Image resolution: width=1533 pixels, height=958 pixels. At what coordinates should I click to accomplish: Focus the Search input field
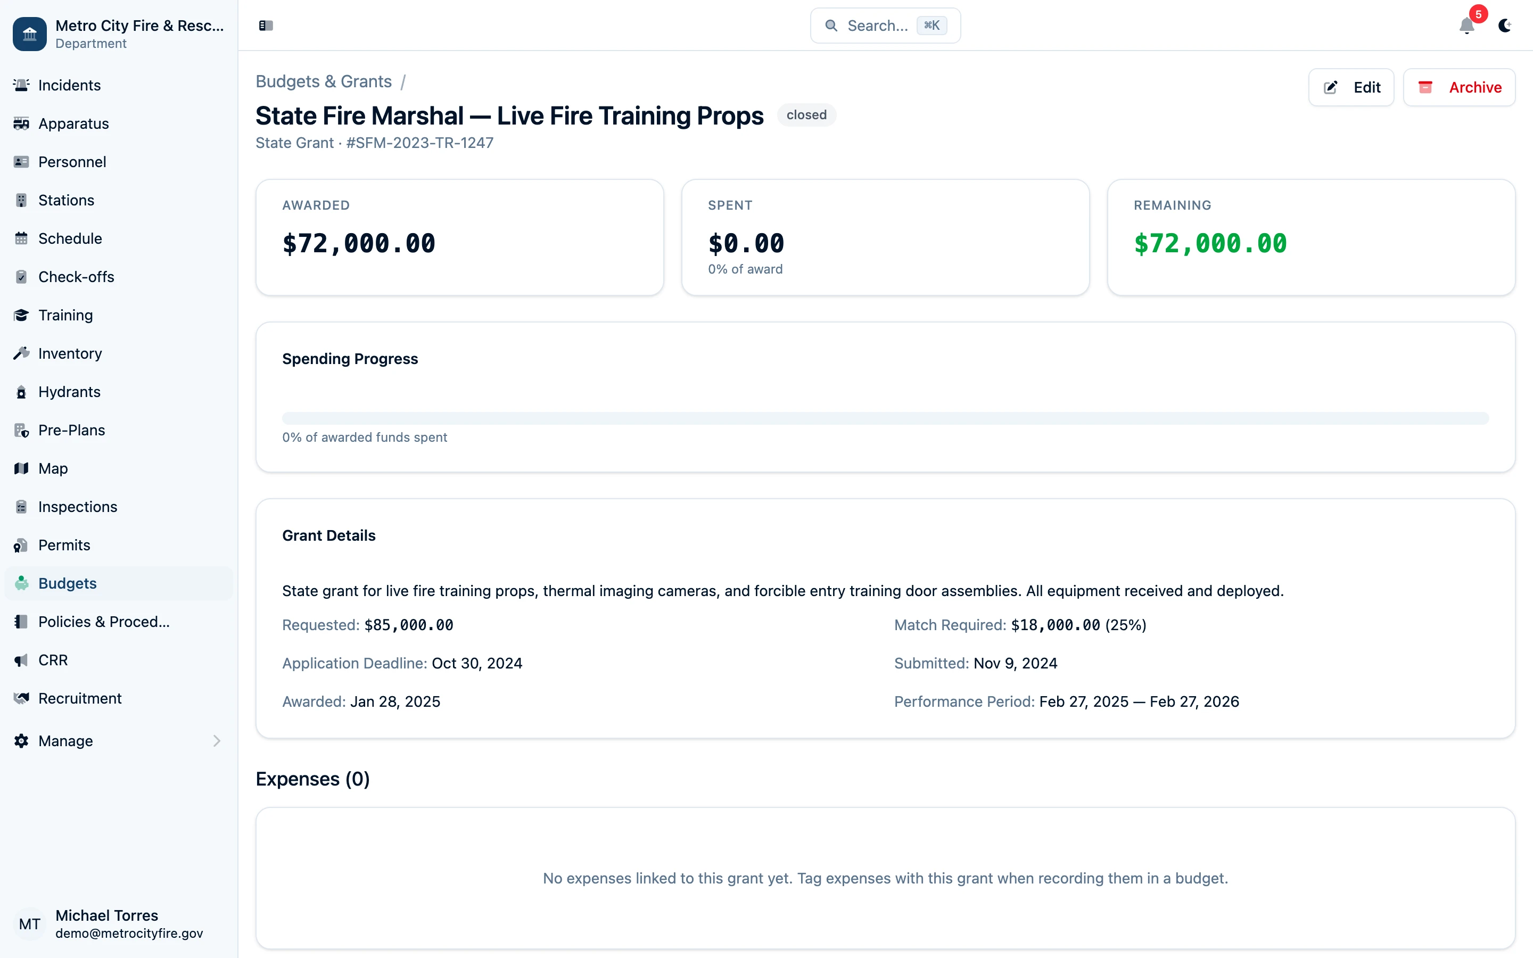tap(877, 26)
